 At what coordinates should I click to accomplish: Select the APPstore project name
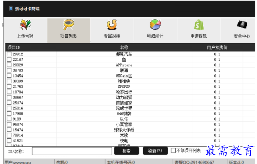coord(124,65)
